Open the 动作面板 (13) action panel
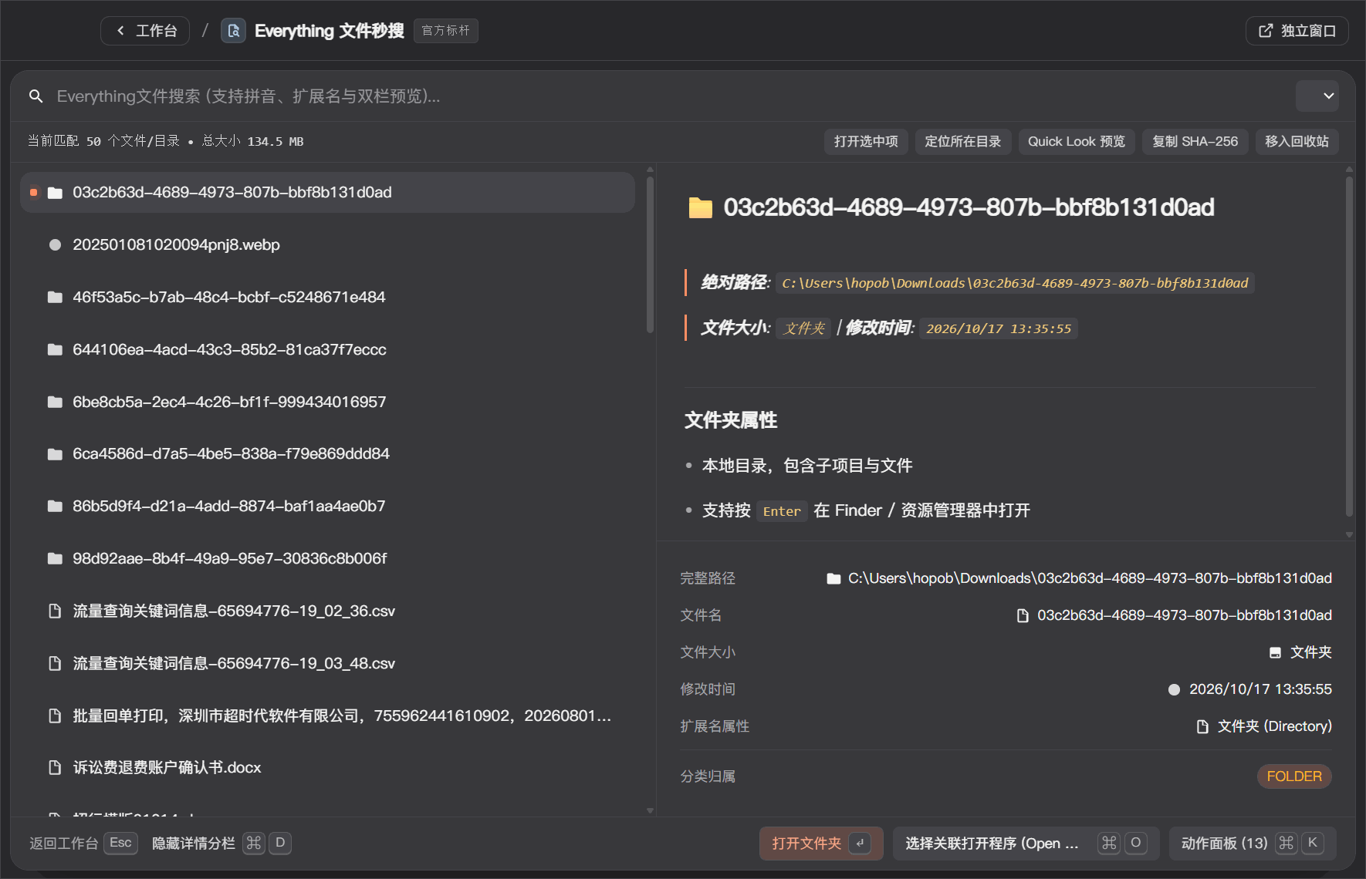 coord(1253,844)
